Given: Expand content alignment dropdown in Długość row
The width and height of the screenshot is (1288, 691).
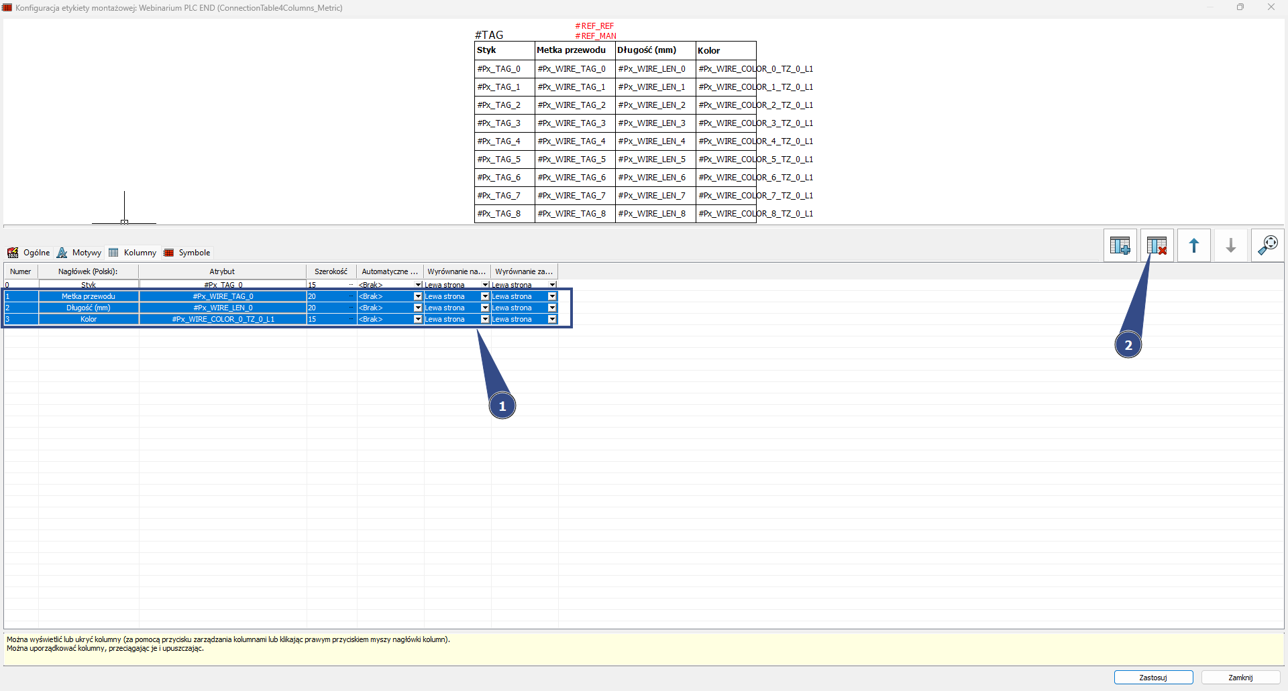Looking at the screenshot, I should [x=552, y=308].
